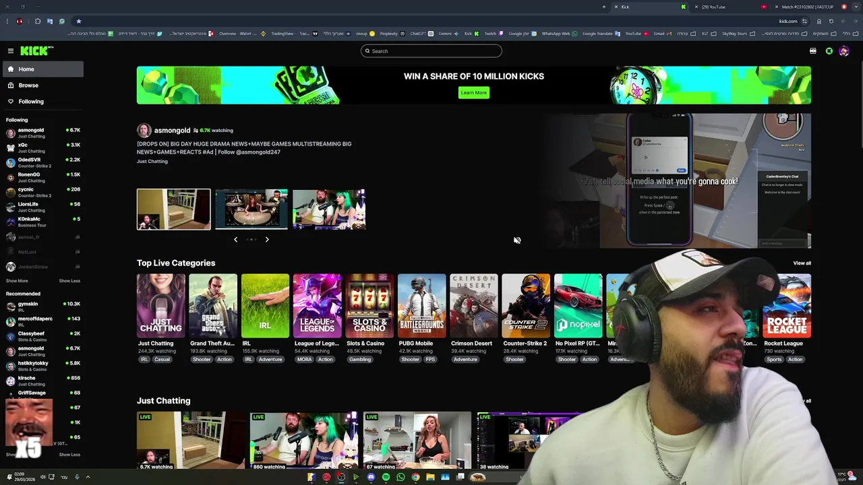Open the Slots & Casino category card
863x485 pixels.
tap(369, 306)
